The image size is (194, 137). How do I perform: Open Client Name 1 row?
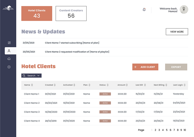(x=105, y=94)
